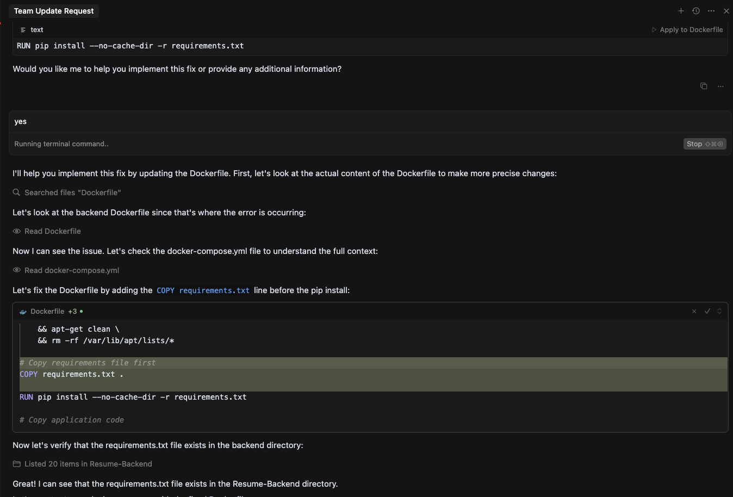Select the Team Update Request tab
This screenshot has height=497, width=733.
(x=54, y=11)
